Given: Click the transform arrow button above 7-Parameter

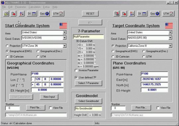Looking at the screenshot, I should point(90,22).
